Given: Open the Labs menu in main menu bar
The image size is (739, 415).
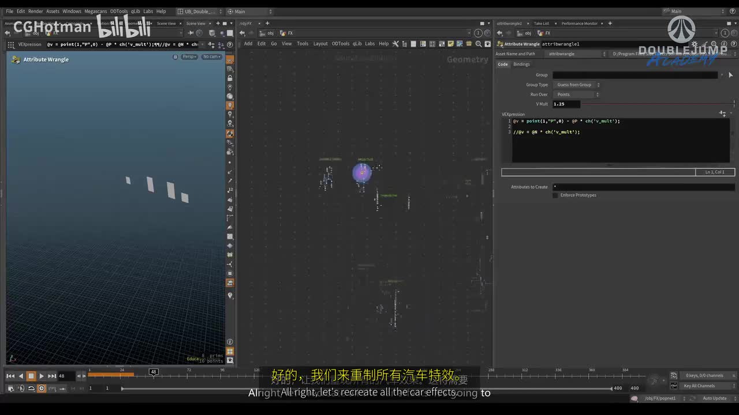Looking at the screenshot, I should pos(148,11).
